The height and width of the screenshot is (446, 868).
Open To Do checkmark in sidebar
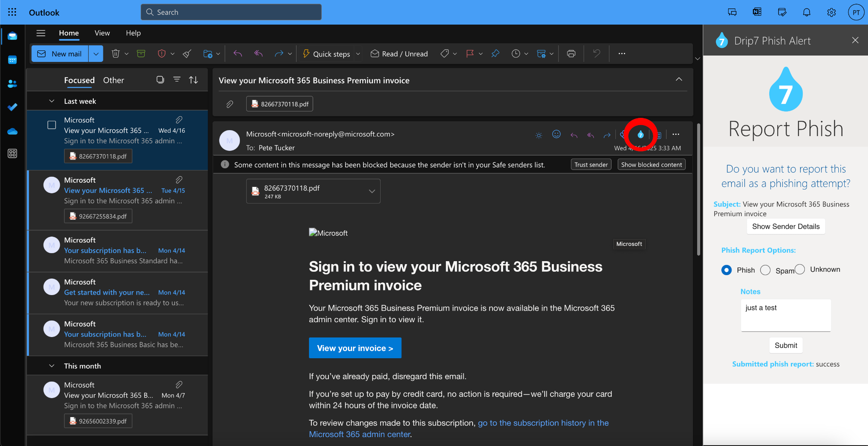click(x=12, y=107)
